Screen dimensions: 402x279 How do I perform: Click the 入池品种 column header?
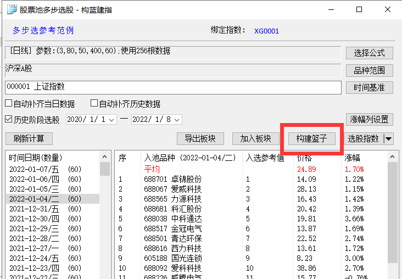(192, 158)
